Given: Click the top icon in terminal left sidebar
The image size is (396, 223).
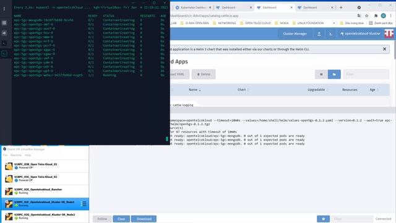Looking at the screenshot, I should point(4,9).
